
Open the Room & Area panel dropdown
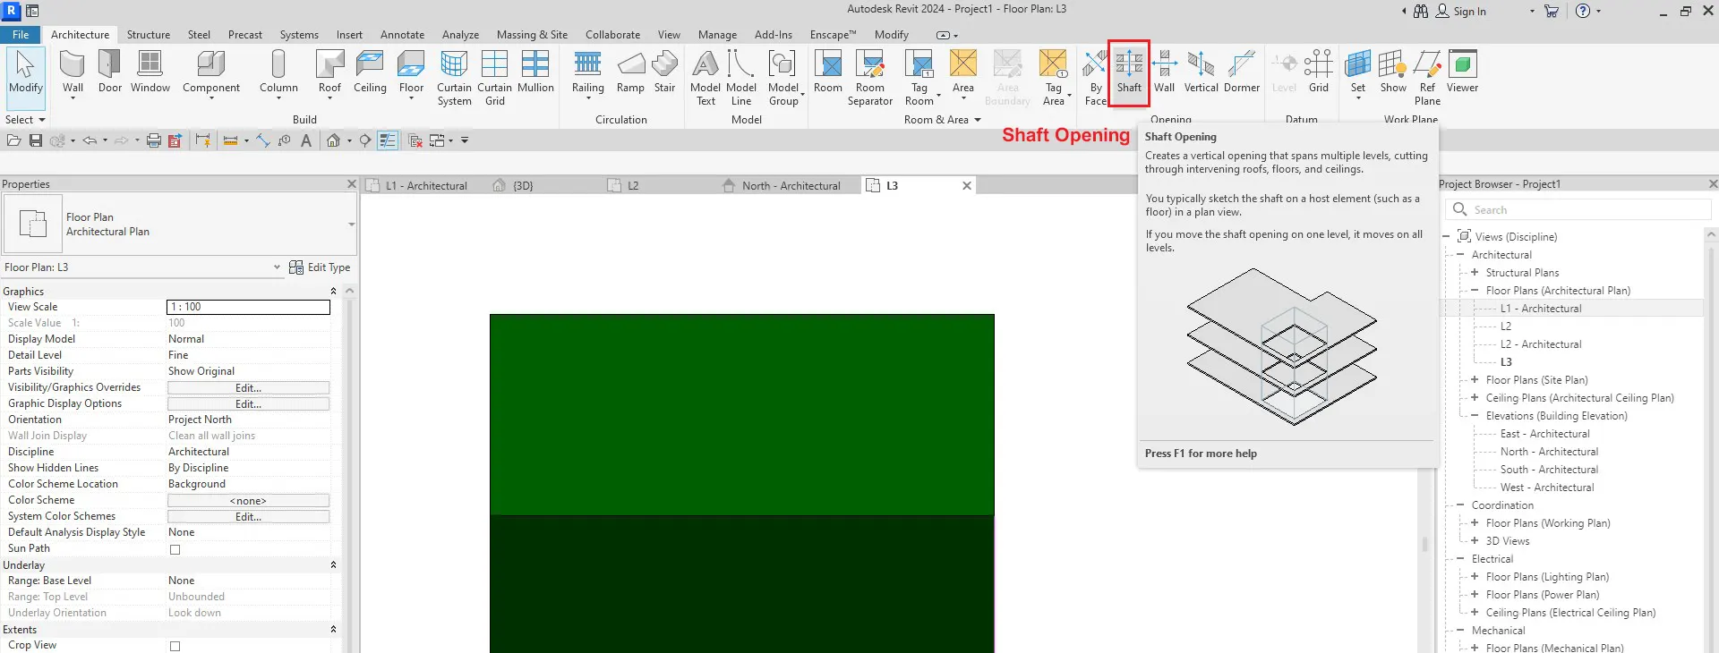(943, 120)
